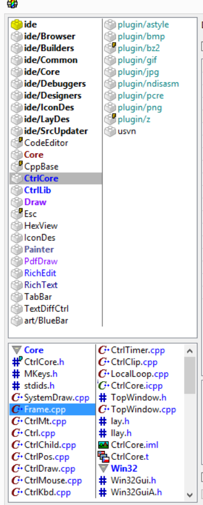Collapse the Core file group
The image size is (203, 505).
coord(16,350)
